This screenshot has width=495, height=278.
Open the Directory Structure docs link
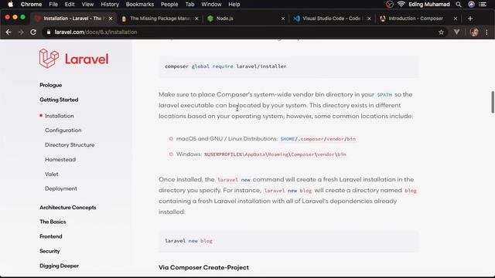click(x=70, y=145)
